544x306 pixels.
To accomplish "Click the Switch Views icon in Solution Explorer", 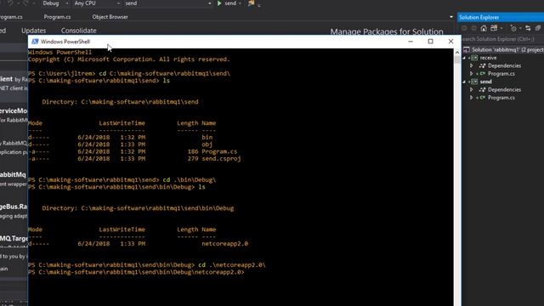I will 494,28.
